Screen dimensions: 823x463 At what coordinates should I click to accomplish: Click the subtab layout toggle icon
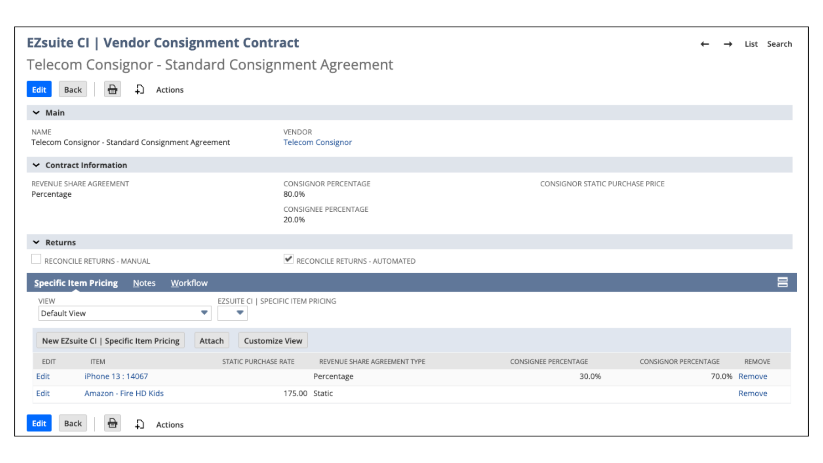pos(782,283)
